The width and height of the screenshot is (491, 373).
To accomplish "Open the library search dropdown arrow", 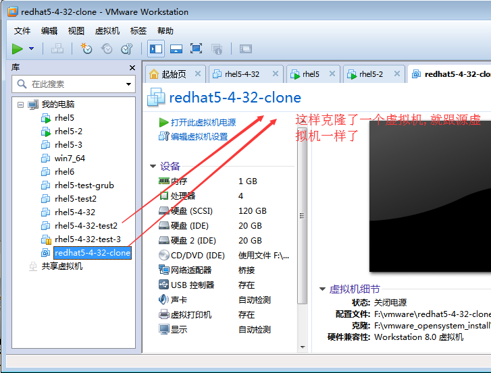I will tap(128, 84).
